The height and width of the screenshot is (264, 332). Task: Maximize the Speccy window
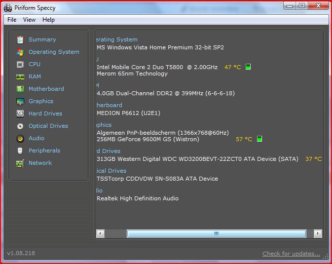click(302, 6)
